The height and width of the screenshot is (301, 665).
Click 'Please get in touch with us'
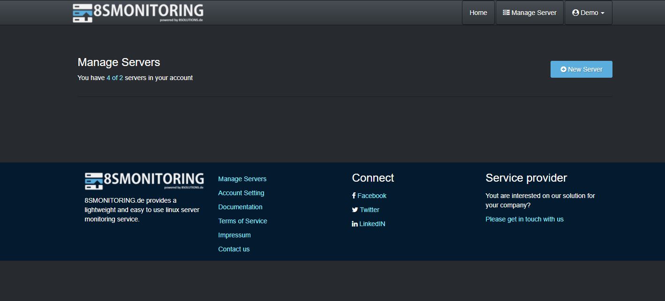[524, 219]
